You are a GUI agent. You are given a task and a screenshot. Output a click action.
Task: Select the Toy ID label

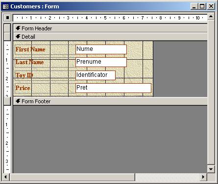(24, 75)
